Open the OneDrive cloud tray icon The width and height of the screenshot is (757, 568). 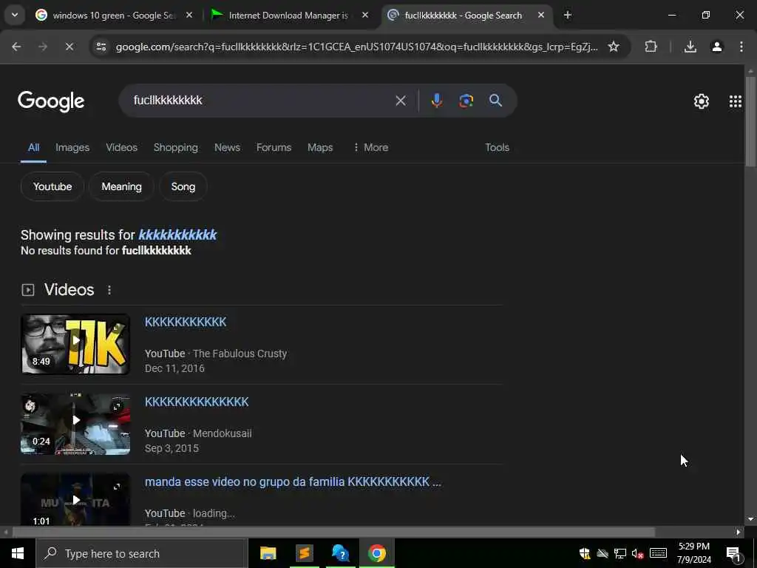pyautogui.click(x=602, y=553)
